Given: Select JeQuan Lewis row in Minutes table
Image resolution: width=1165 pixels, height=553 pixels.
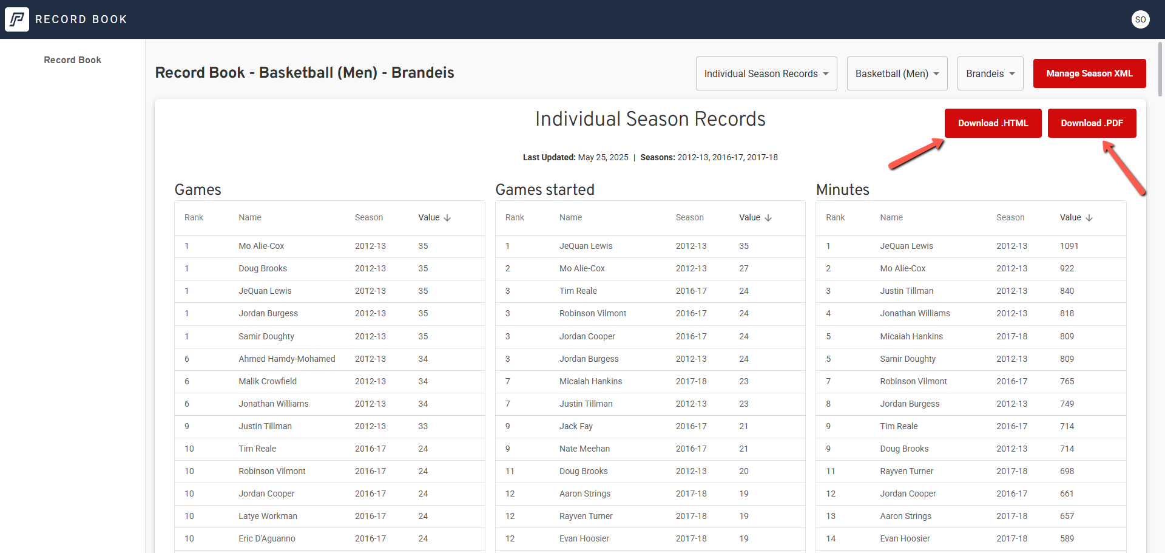Looking at the screenshot, I should [971, 246].
